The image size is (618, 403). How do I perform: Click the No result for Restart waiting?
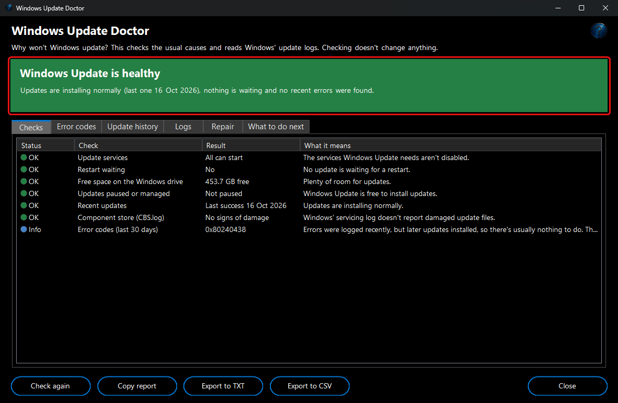(209, 169)
